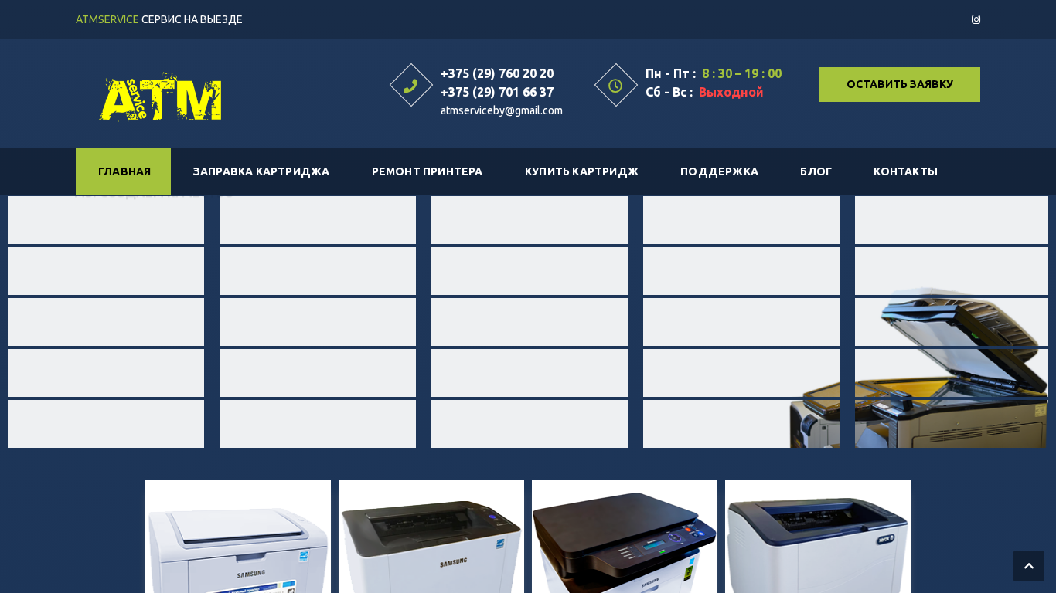Click the phone handset diamond icon
1056x593 pixels.
tap(411, 85)
